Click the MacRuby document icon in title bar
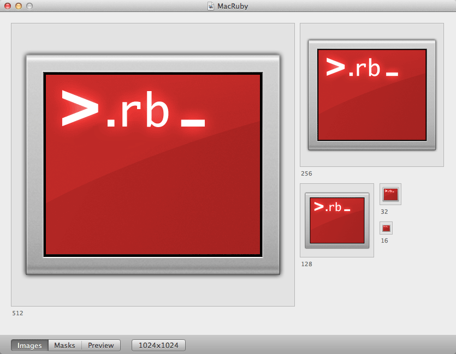This screenshot has width=456, height=354. (x=211, y=6)
